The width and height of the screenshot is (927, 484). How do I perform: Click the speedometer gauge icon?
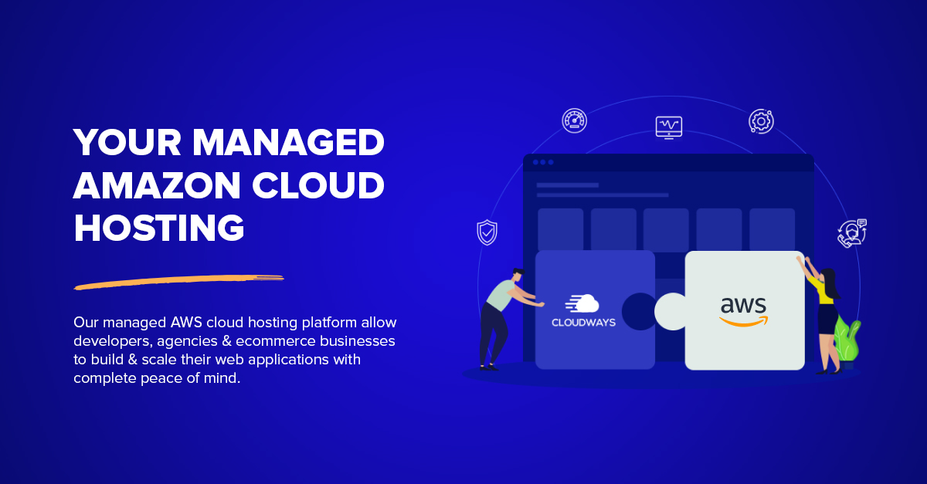574,120
